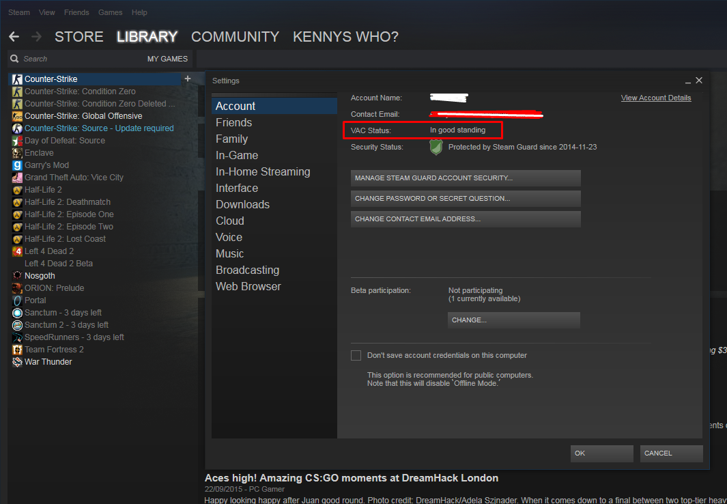Screen dimensions: 727x504
Task: Click the Counter-Strike game icon
Action: click(17, 79)
